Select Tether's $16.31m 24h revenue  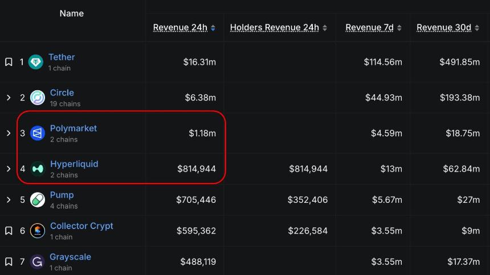click(199, 62)
